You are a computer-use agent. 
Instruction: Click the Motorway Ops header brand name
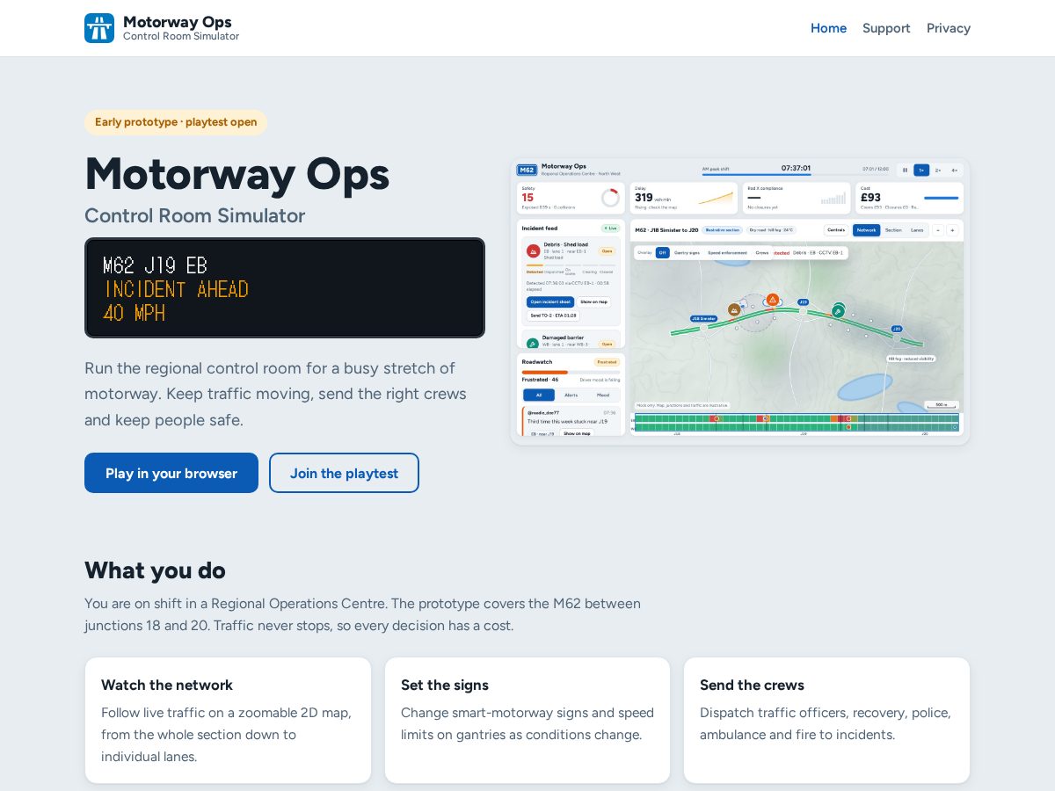coord(178,22)
